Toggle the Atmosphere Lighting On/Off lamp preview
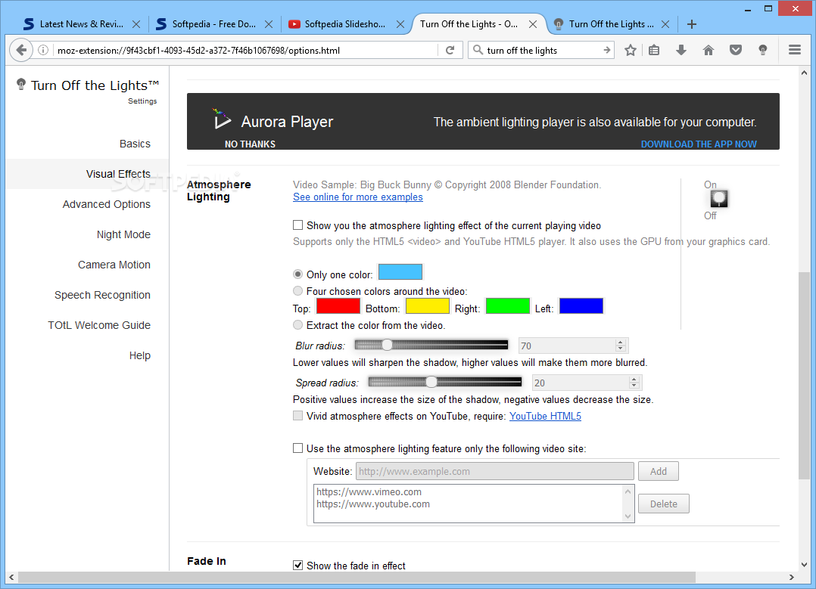 pos(718,199)
